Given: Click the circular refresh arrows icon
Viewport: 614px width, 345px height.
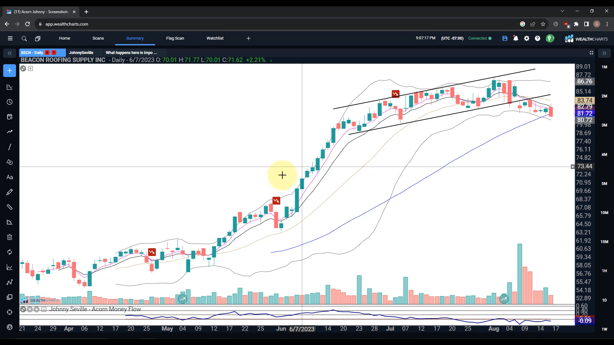Looking at the screenshot, I should point(10,252).
